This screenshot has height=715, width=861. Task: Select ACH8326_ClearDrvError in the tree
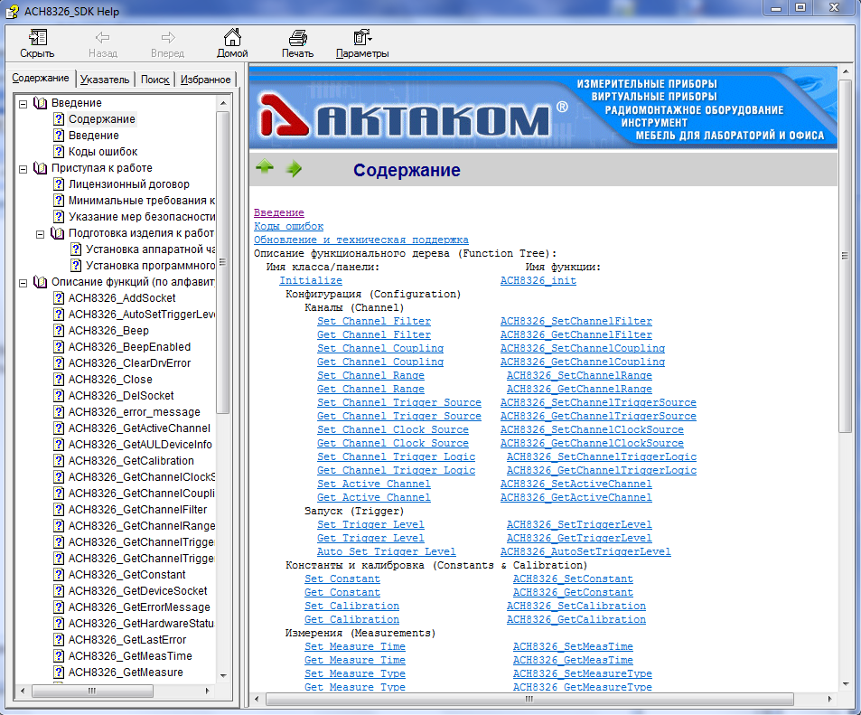pos(129,363)
